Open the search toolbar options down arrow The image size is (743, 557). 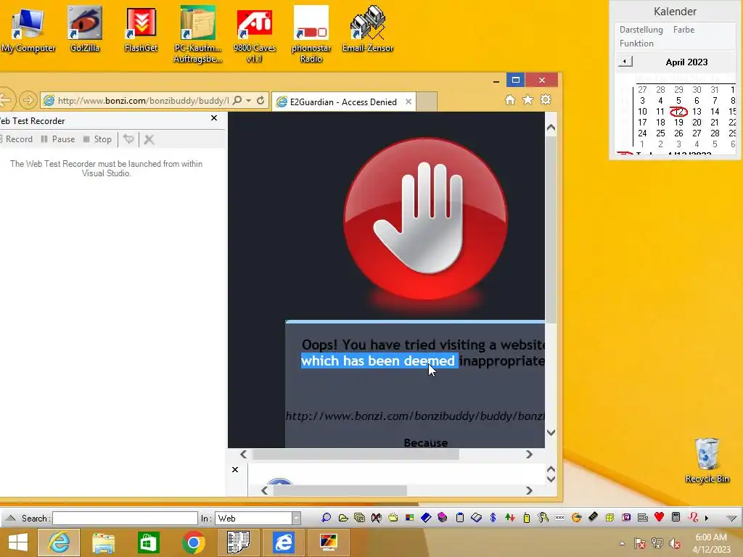731,518
